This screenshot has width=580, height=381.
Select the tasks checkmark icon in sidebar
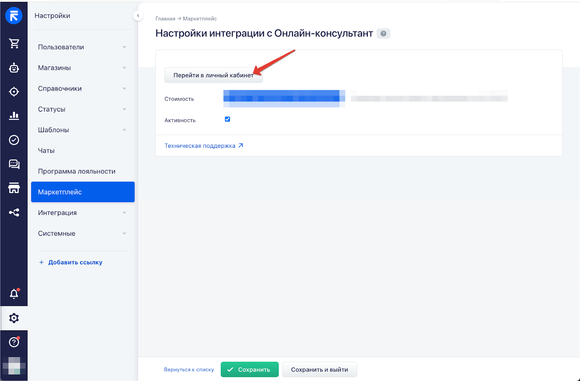pyautogui.click(x=14, y=140)
